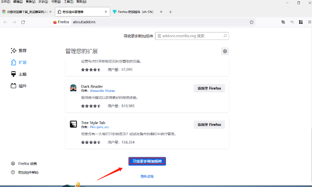Screen dimensions: 312x187
Task: Reload the current page
Action: pyautogui.click(x=23, y=22)
